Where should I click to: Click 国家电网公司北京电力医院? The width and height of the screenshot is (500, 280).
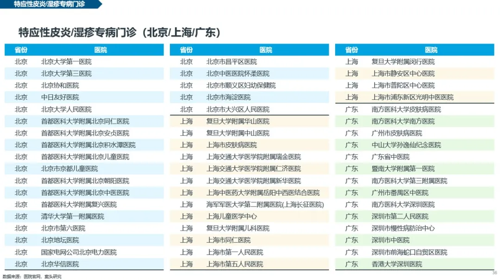[x=79, y=252]
